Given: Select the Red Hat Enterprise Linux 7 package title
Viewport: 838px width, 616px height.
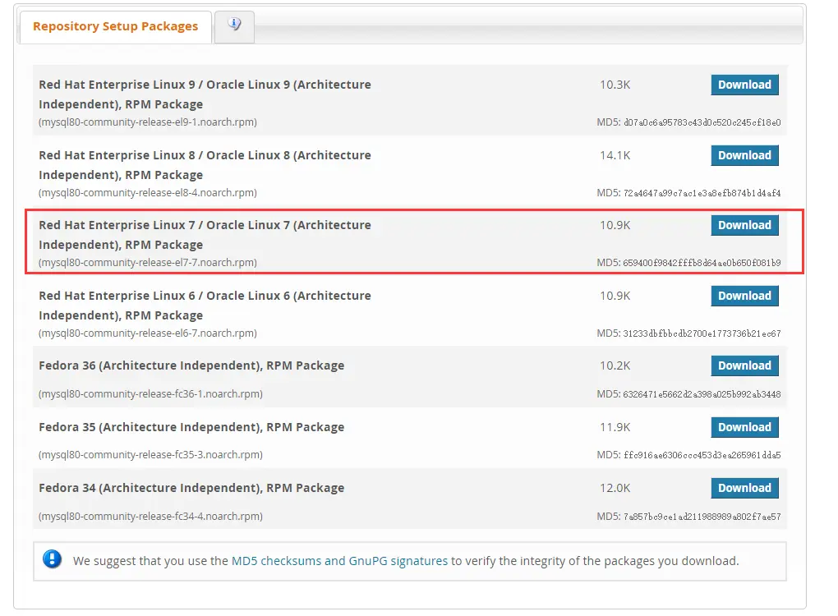Looking at the screenshot, I should 205,234.
